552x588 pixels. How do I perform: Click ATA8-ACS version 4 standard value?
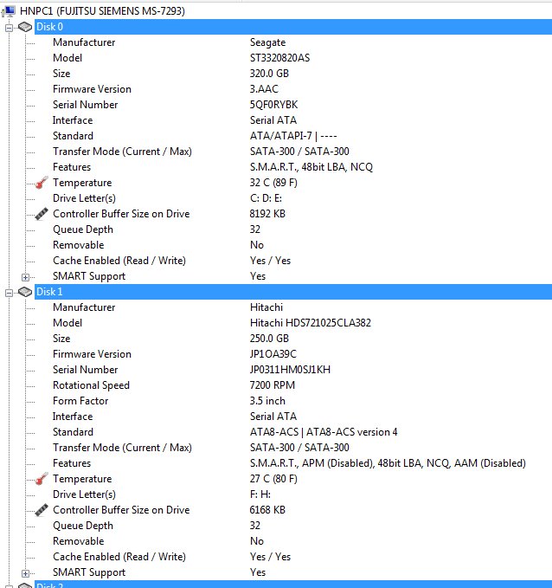(324, 432)
